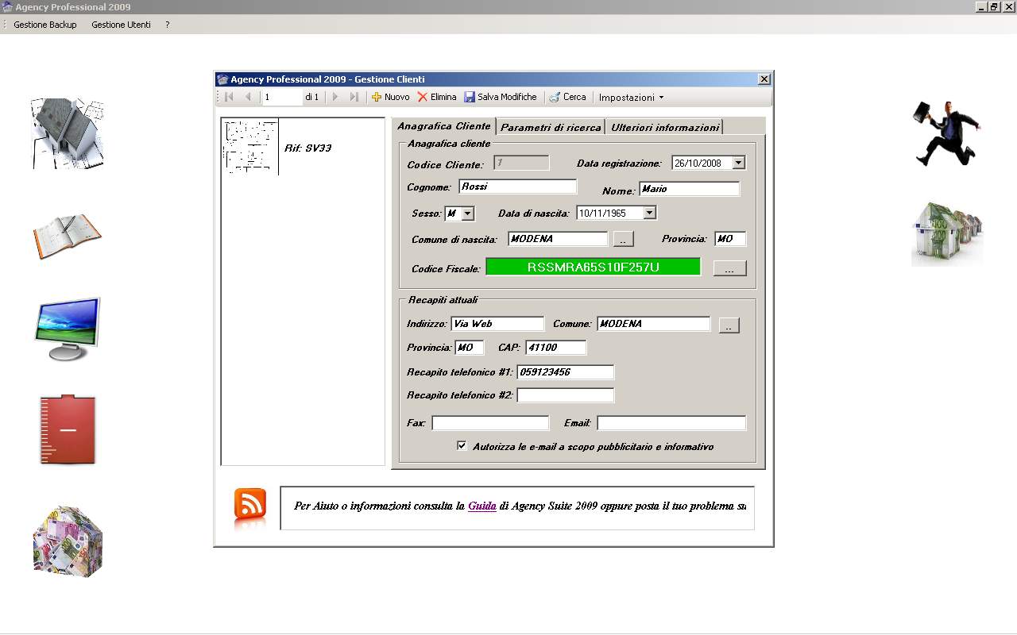The image size is (1017, 635).
Task: Go to first record navigation arrow
Action: pos(229,97)
